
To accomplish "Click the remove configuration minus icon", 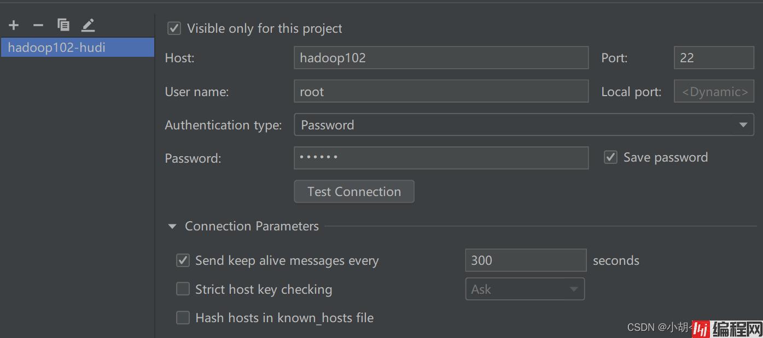I will [38, 25].
